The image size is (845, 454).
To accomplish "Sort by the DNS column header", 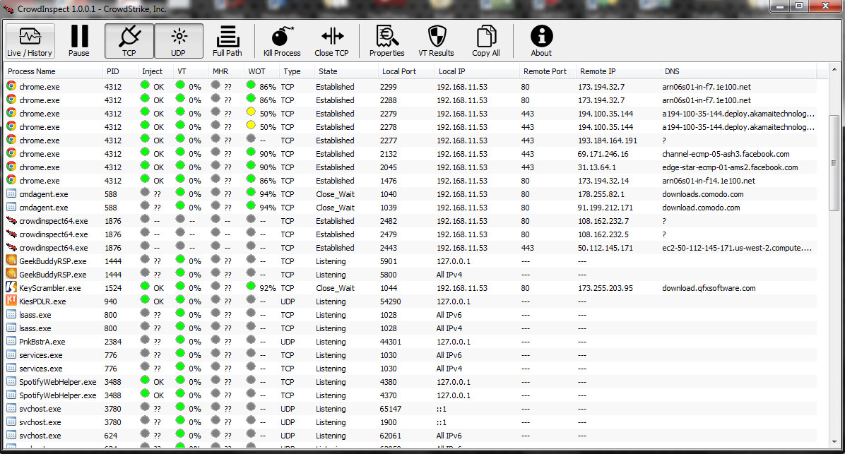I will pos(738,71).
